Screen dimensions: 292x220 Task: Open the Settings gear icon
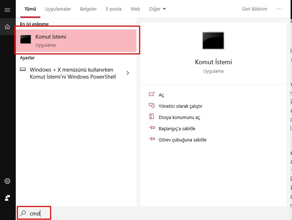click(7, 181)
